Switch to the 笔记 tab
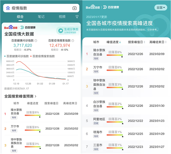This screenshot has height=154, width=171. 41,17
